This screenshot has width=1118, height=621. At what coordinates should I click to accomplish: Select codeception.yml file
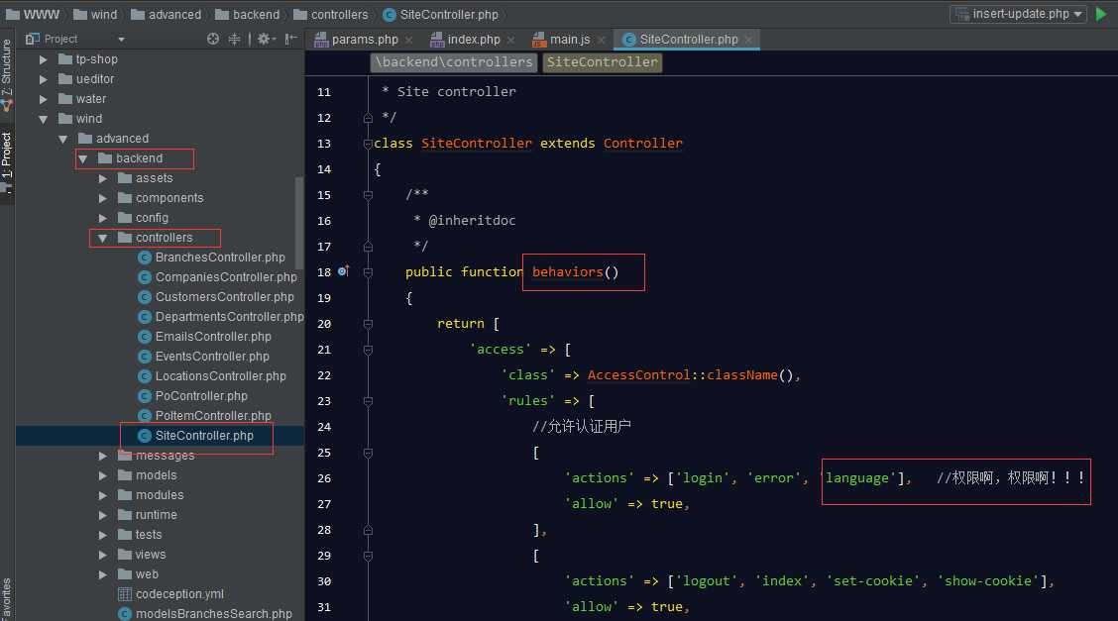click(171, 594)
